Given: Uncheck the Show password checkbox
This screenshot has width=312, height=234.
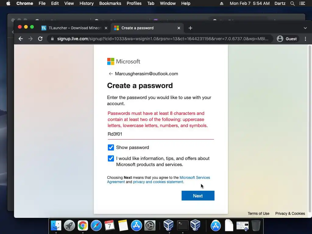Looking at the screenshot, I should point(111,147).
